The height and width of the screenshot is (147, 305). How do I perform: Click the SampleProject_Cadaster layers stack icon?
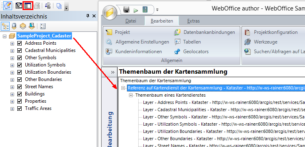[x=12, y=36]
